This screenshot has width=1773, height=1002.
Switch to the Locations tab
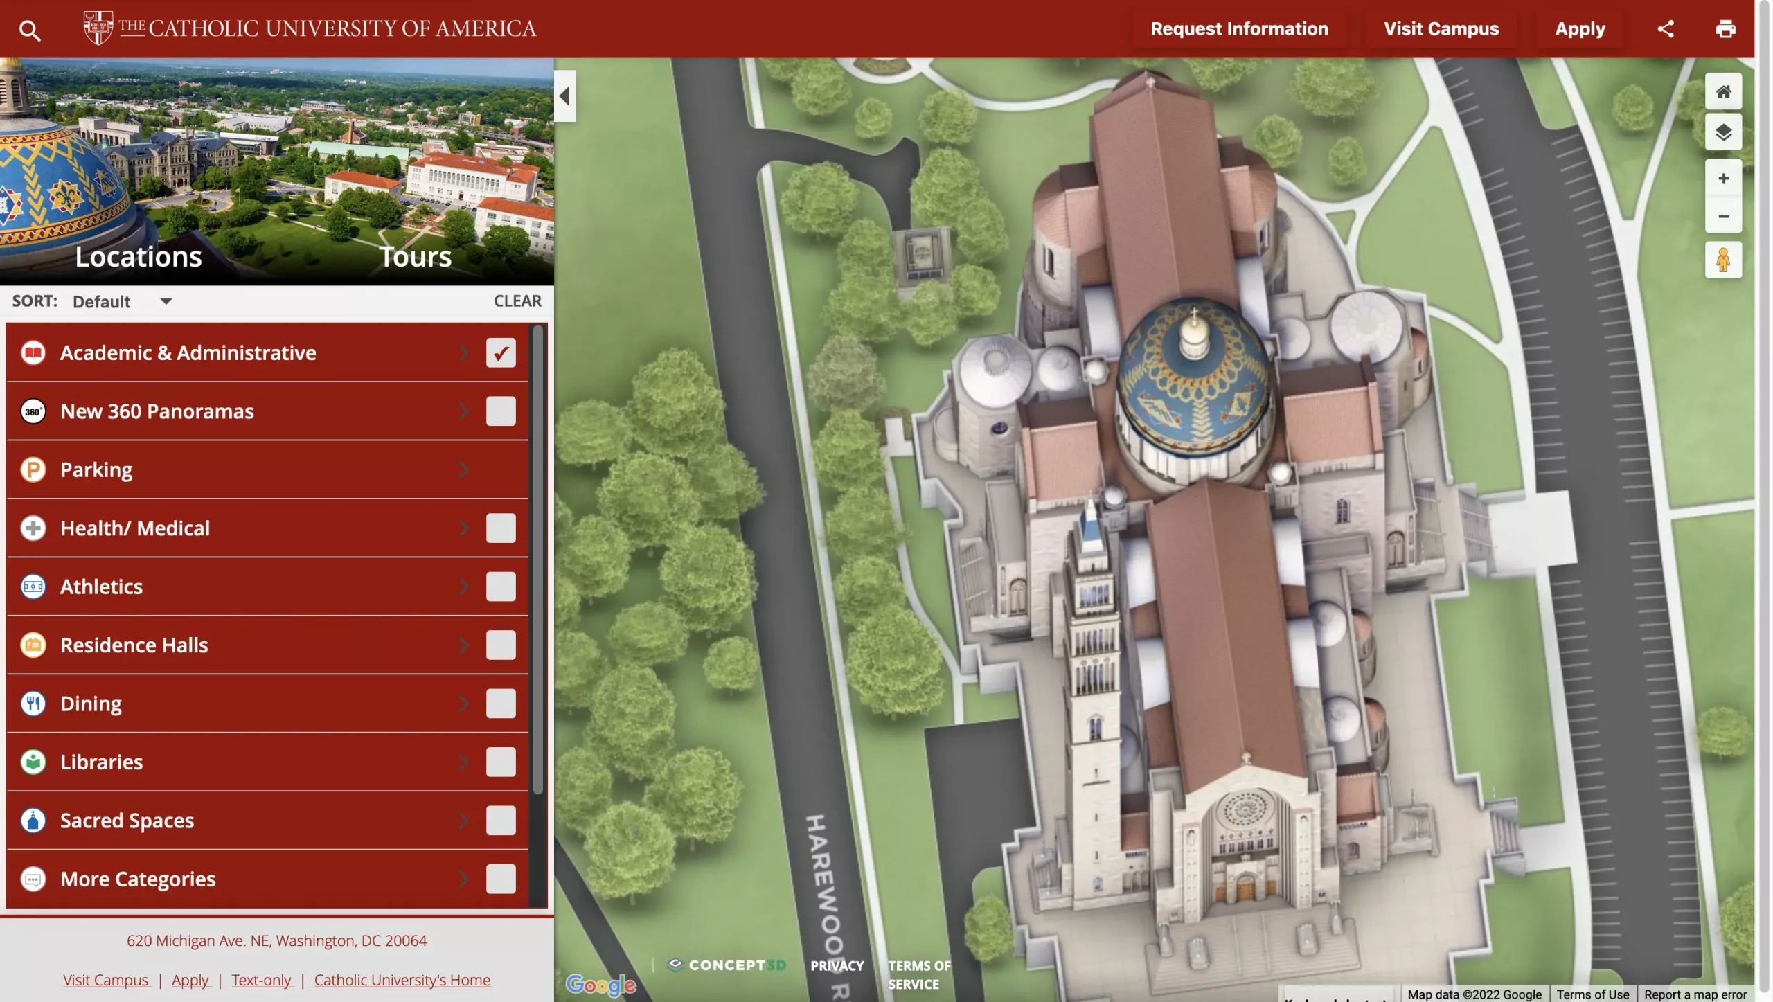coord(139,257)
